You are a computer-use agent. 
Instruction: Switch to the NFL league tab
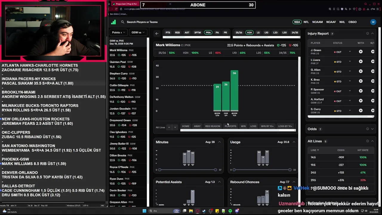[x=306, y=22]
